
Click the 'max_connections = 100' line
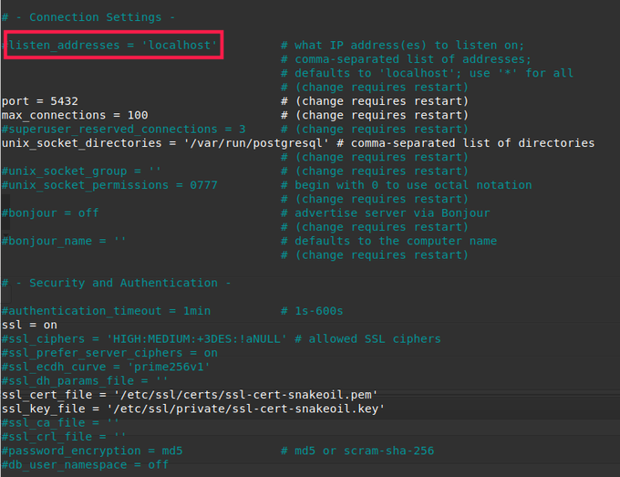pyautogui.click(x=75, y=115)
